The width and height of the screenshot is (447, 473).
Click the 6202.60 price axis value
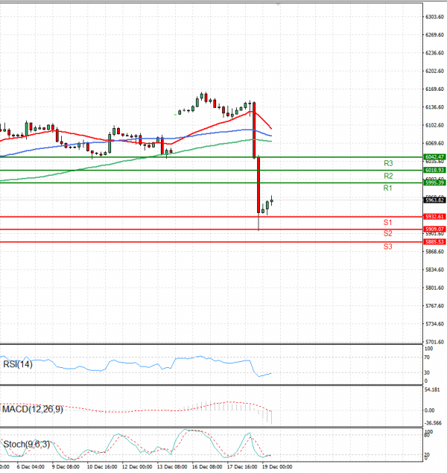434,72
